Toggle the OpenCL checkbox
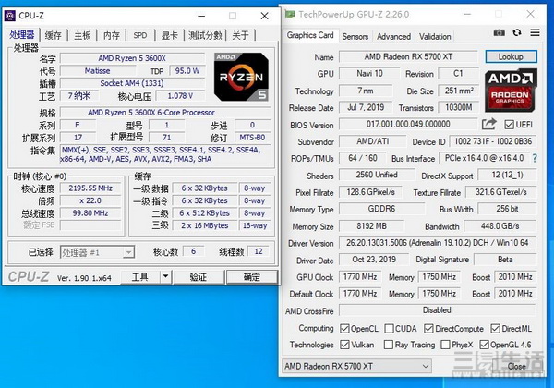 [x=344, y=329]
